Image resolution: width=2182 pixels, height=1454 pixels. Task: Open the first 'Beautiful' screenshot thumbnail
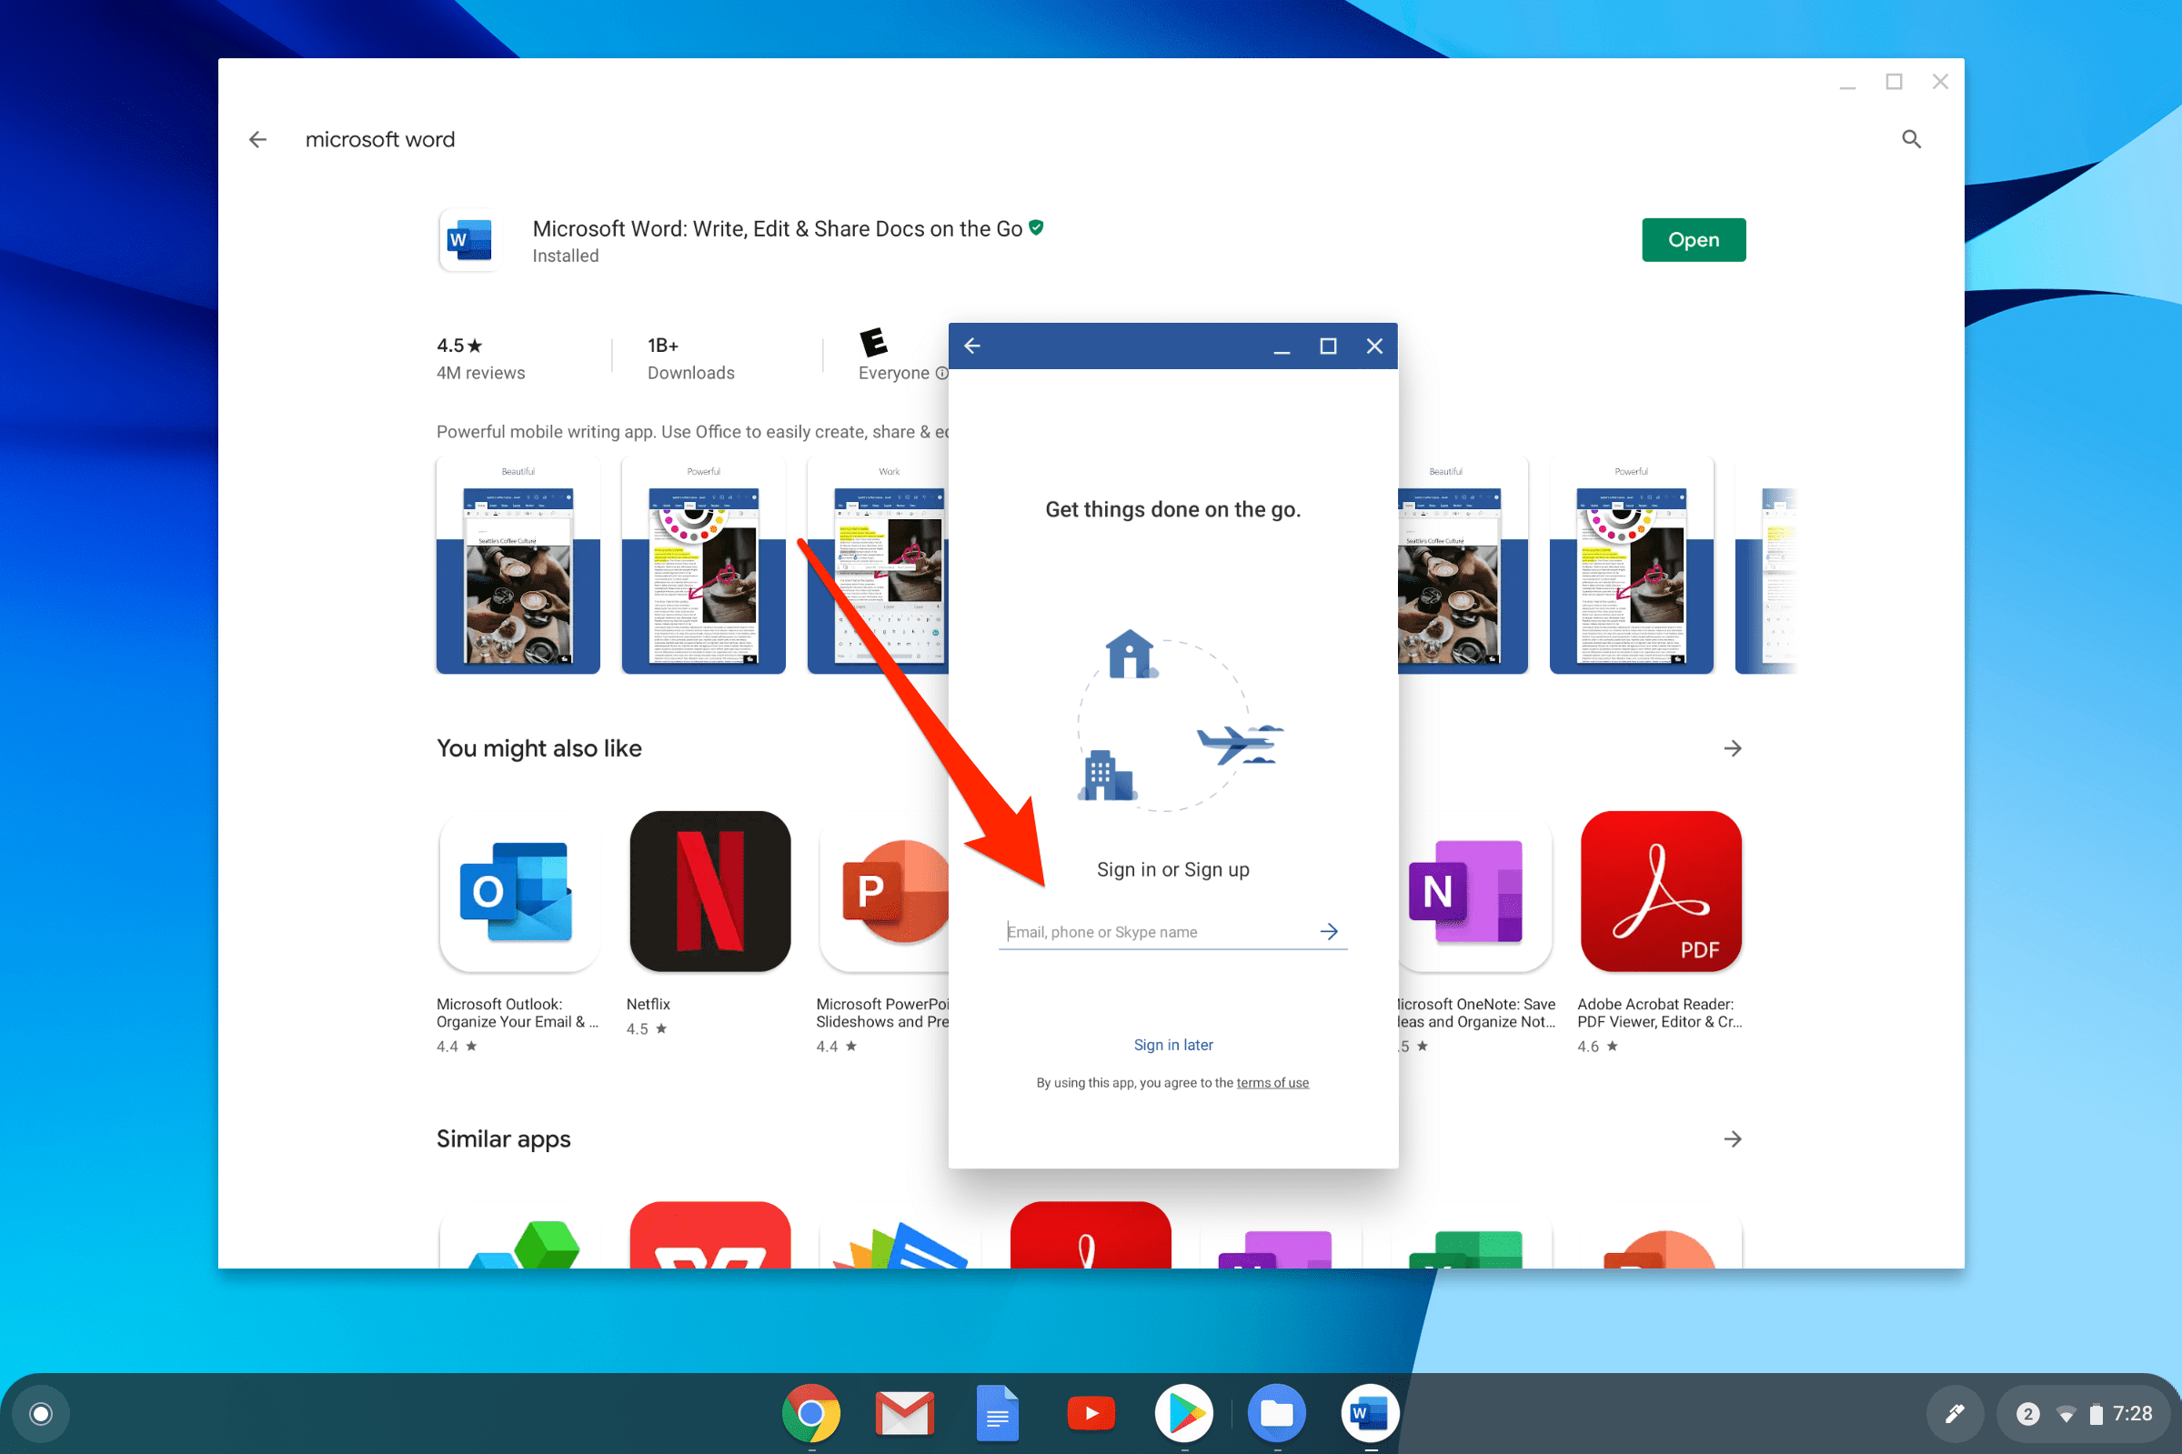pyautogui.click(x=518, y=566)
